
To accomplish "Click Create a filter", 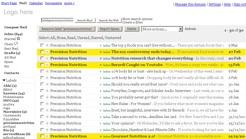I will pos(133,22).
